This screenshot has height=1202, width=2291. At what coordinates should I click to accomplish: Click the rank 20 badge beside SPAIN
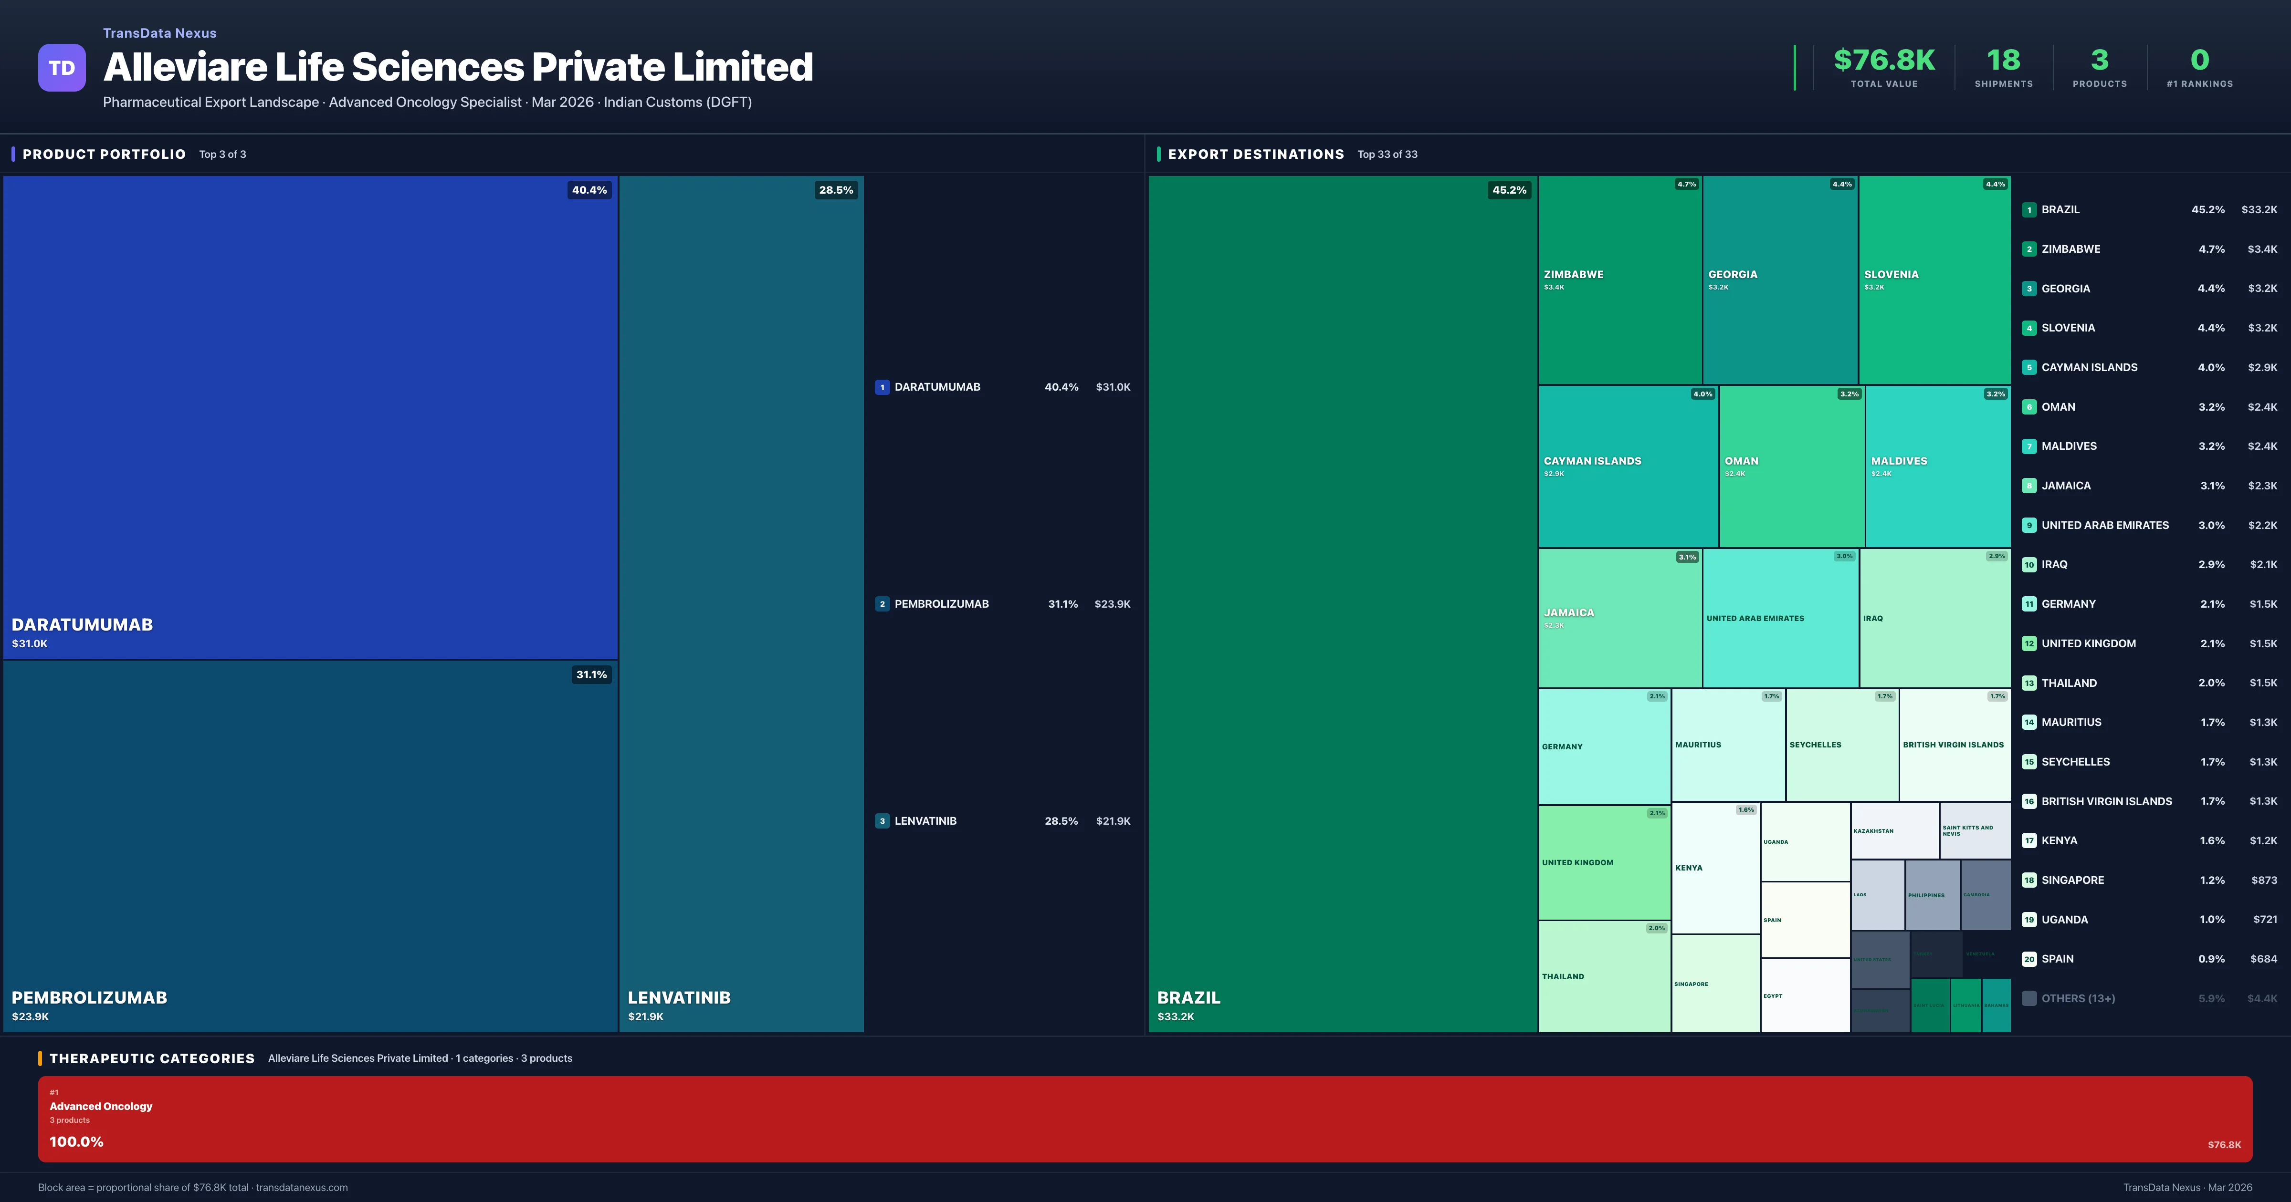pyautogui.click(x=2028, y=959)
